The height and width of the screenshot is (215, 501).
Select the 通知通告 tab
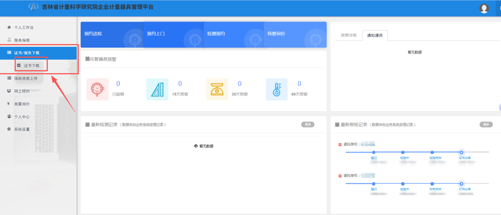click(375, 35)
